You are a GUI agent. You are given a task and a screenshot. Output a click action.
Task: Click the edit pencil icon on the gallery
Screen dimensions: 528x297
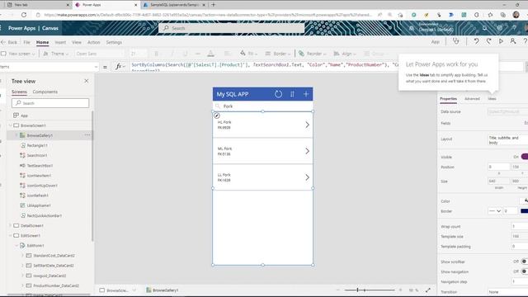[x=217, y=115]
